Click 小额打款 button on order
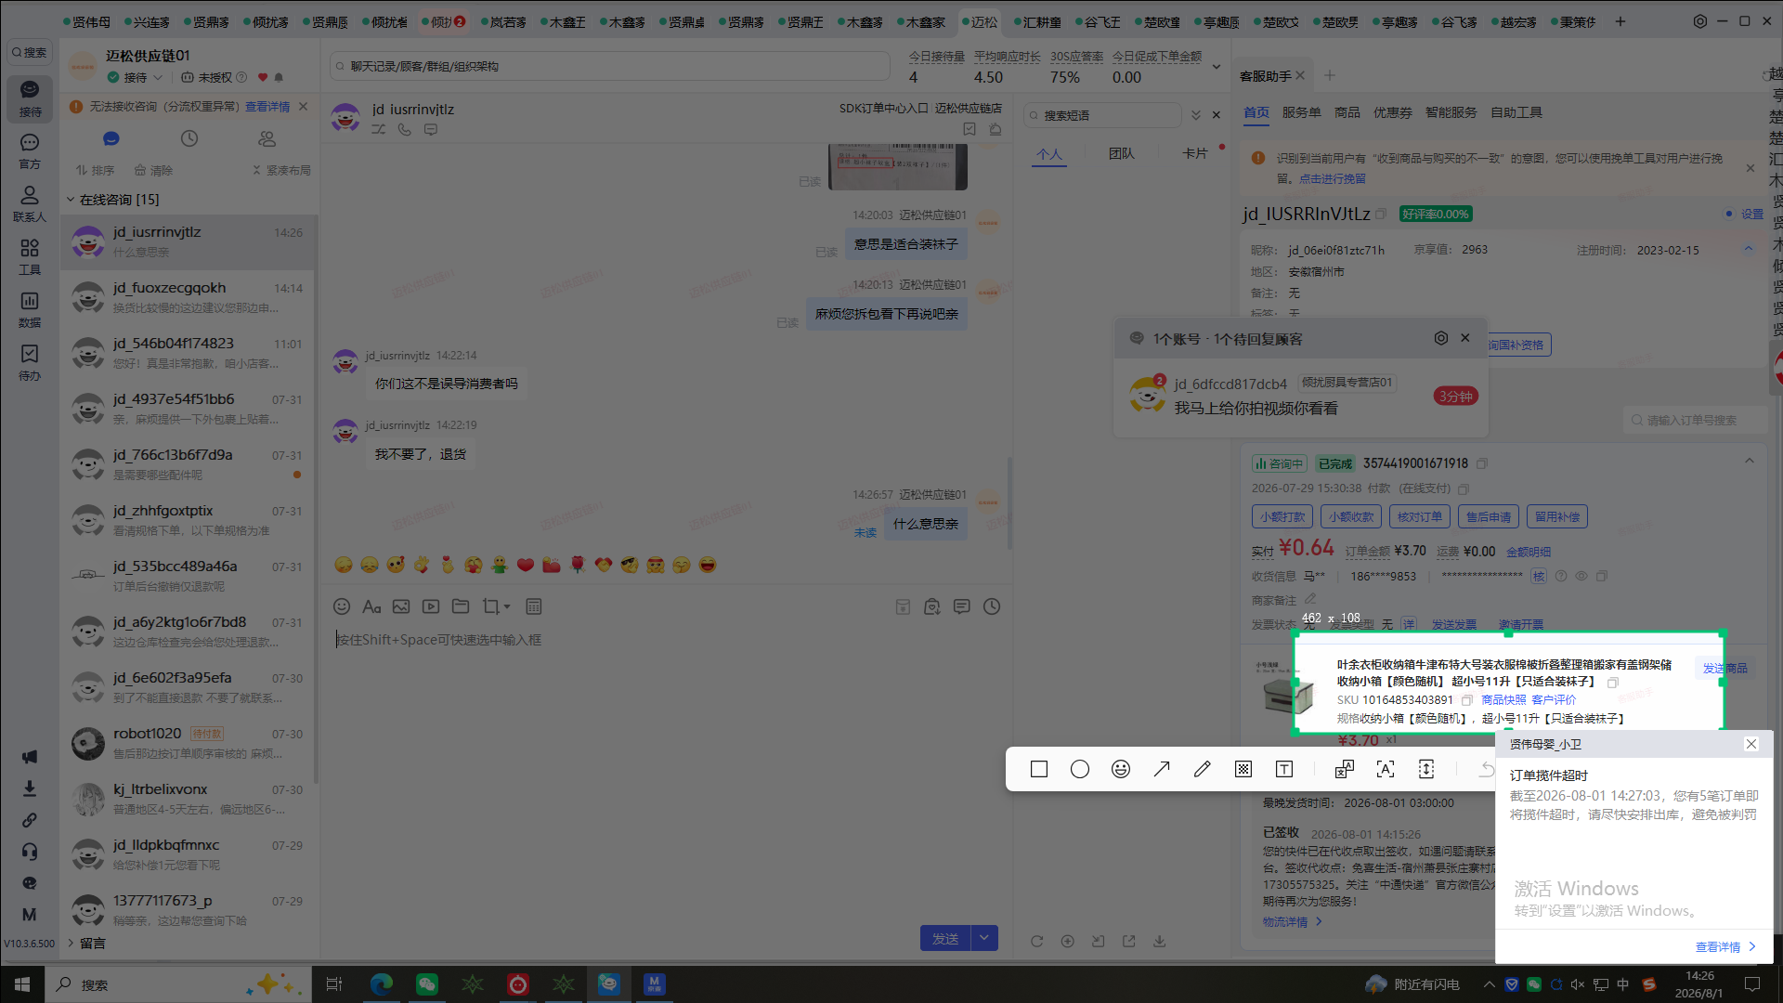1783x1003 pixels. point(1283,516)
